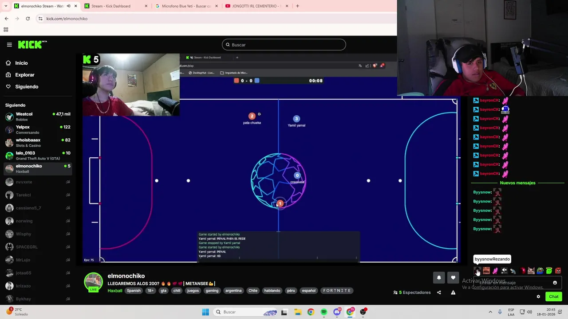Open offline channel cassiano5_7
The height and width of the screenshot is (319, 568).
(38, 208)
